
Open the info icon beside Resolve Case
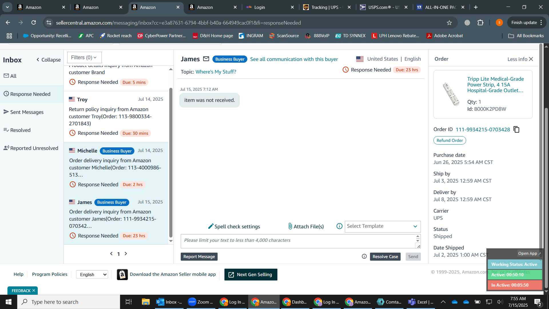pos(364,256)
